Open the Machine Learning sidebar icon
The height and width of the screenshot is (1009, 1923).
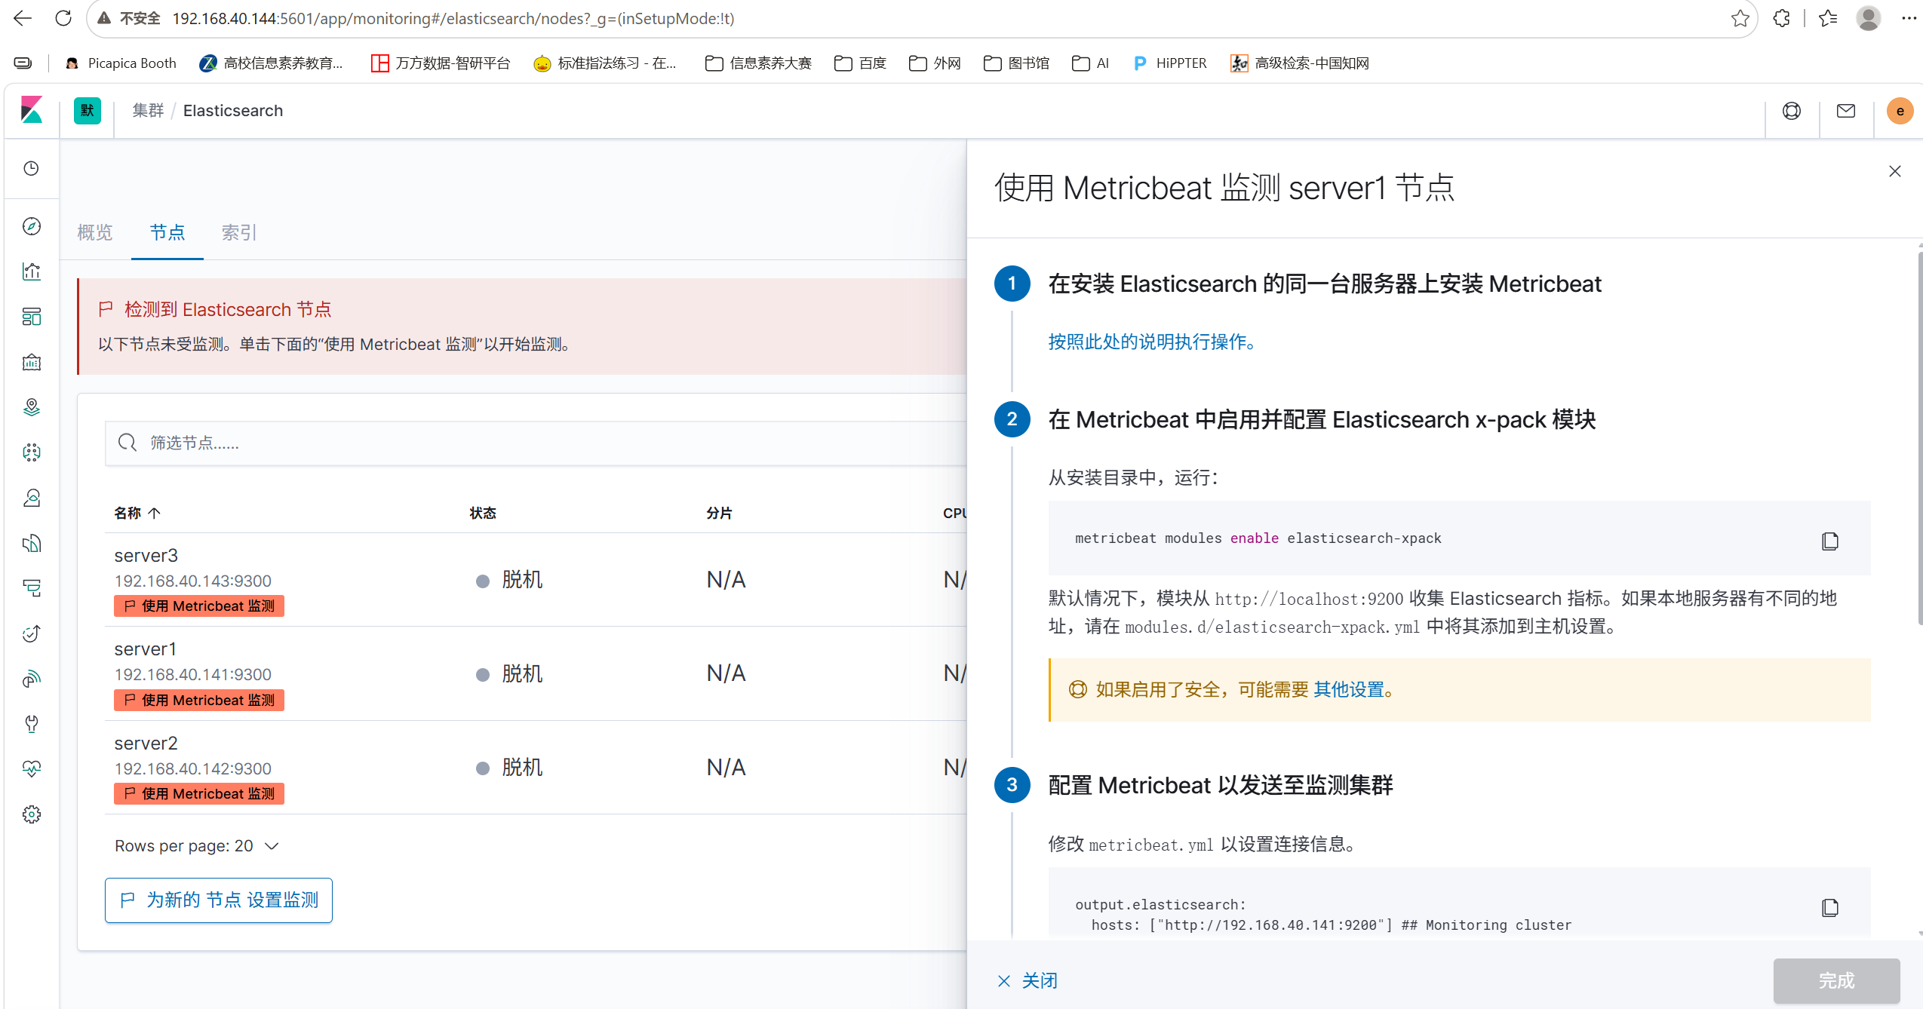(x=31, y=452)
